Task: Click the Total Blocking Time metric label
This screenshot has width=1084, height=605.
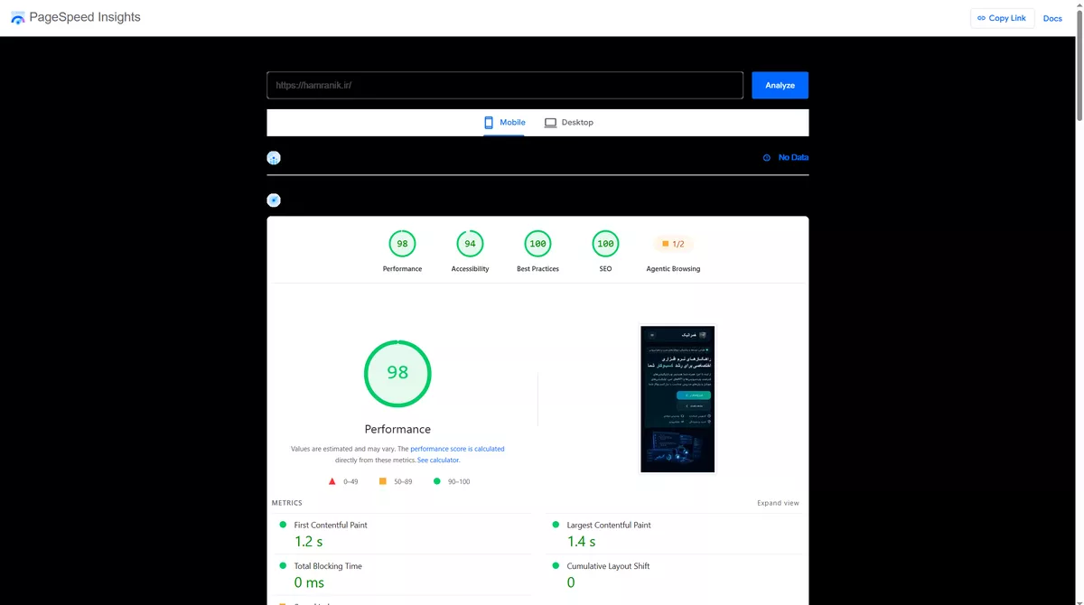Action: [x=328, y=566]
